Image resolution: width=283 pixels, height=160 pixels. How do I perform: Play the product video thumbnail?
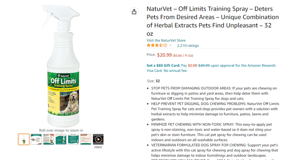click(98, 139)
